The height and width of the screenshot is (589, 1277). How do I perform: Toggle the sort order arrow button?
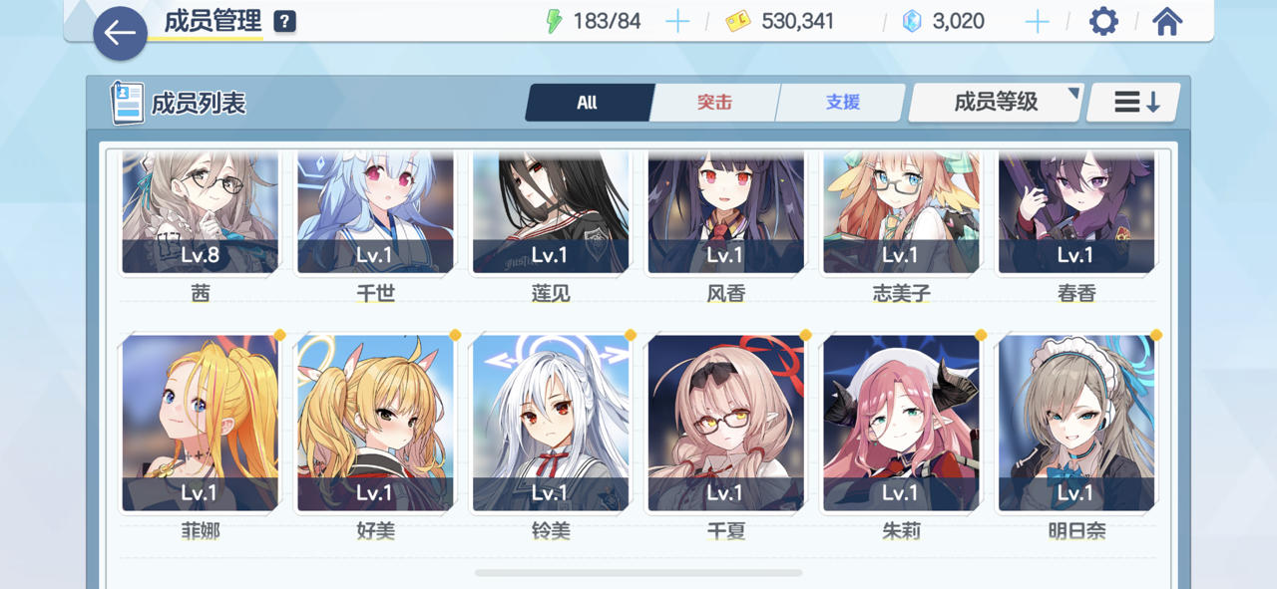click(1135, 102)
